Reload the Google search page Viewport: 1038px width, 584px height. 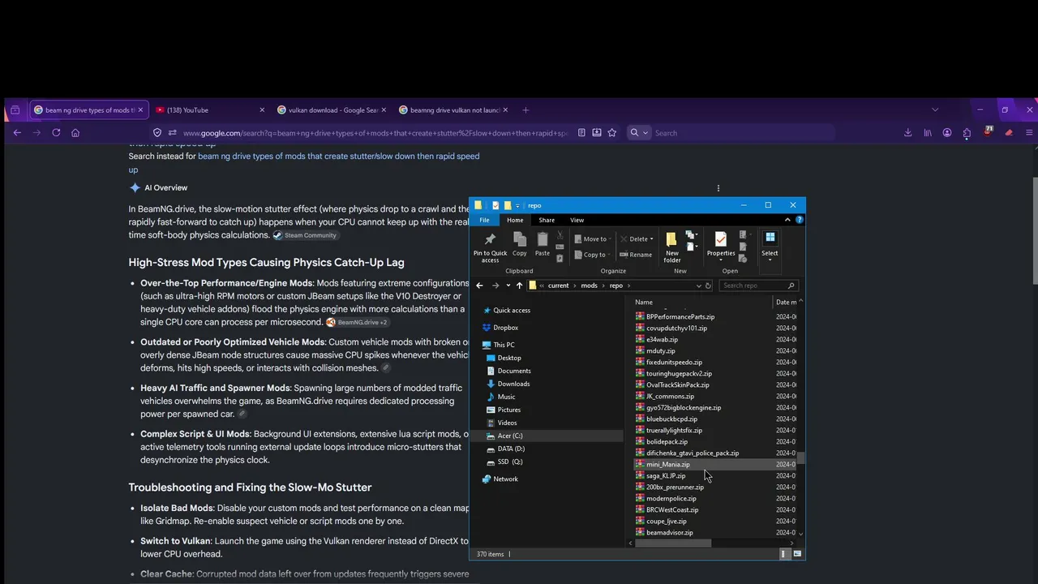(x=56, y=133)
